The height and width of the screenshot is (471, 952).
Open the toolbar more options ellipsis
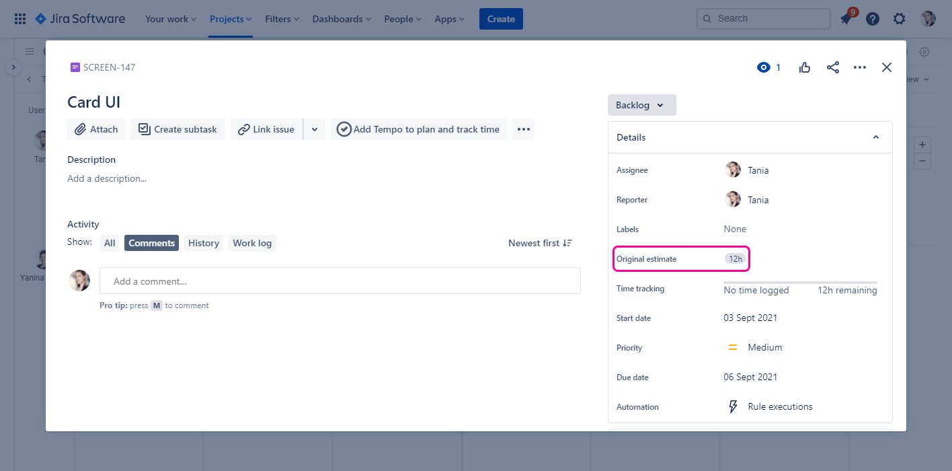pos(524,129)
